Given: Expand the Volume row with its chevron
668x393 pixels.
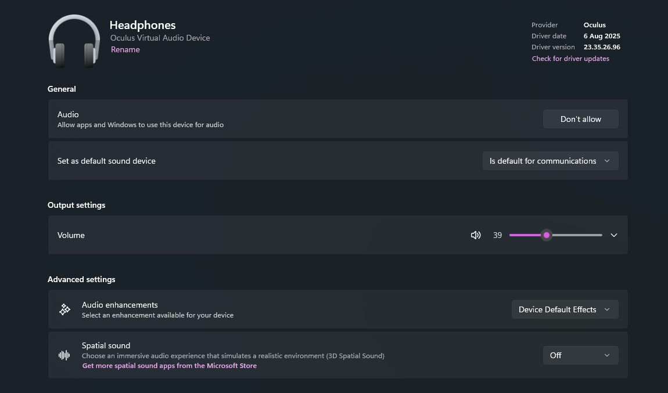Looking at the screenshot, I should pyautogui.click(x=614, y=235).
